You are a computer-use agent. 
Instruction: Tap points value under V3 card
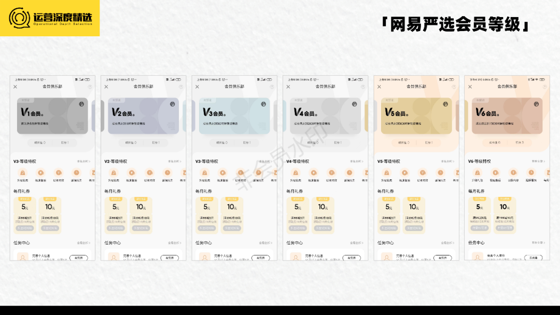[x=247, y=142]
